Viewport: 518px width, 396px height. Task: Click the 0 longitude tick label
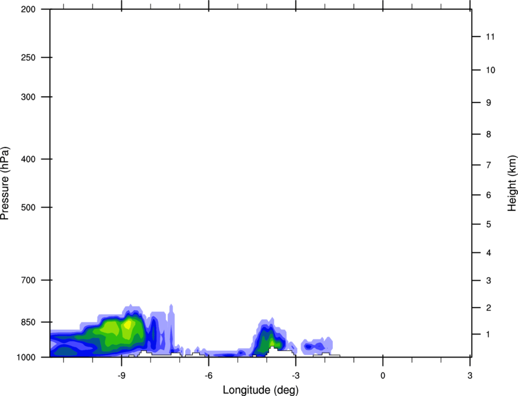point(383,375)
